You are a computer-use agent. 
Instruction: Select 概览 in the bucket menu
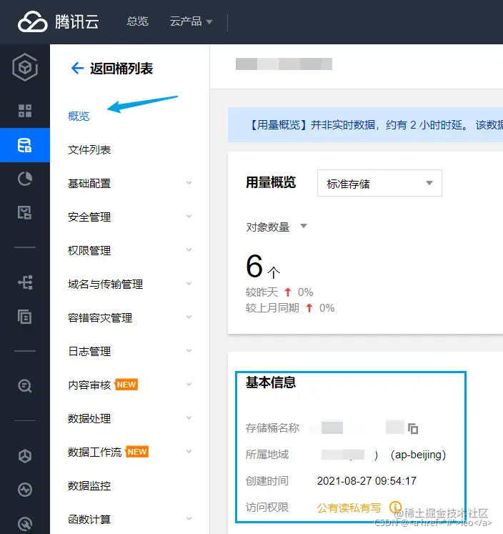(x=79, y=116)
